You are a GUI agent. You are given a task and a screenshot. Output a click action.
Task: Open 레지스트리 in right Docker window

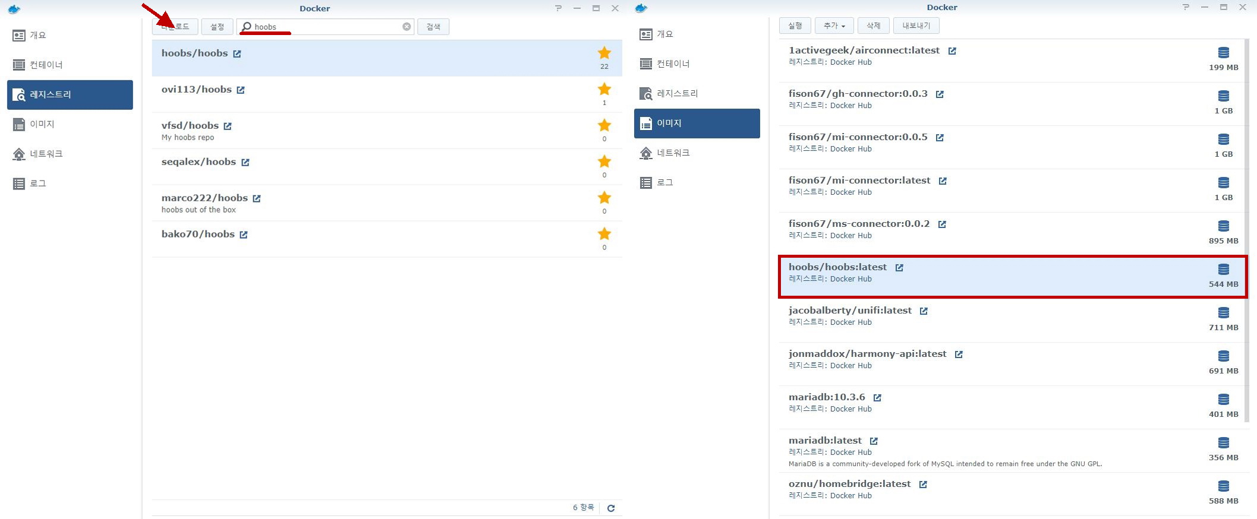(x=697, y=94)
